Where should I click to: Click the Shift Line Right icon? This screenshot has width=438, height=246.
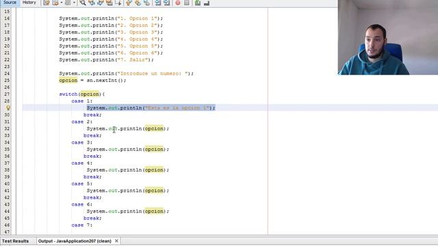[x=167, y=3]
